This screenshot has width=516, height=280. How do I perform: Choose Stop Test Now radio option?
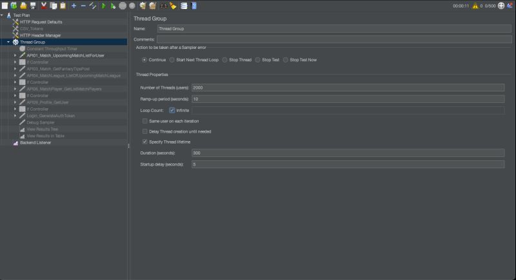pos(286,60)
